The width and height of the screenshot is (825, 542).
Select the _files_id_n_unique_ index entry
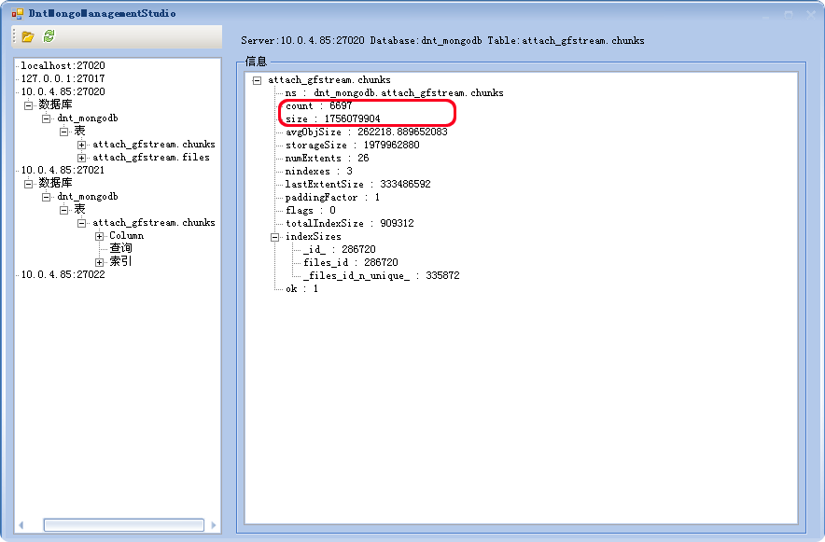[381, 276]
